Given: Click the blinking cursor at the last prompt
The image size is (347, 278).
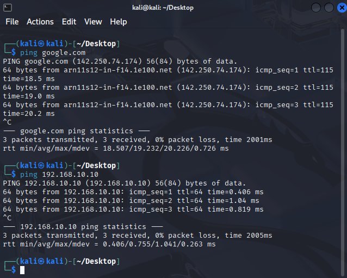Looking at the screenshot, I should 22,270.
